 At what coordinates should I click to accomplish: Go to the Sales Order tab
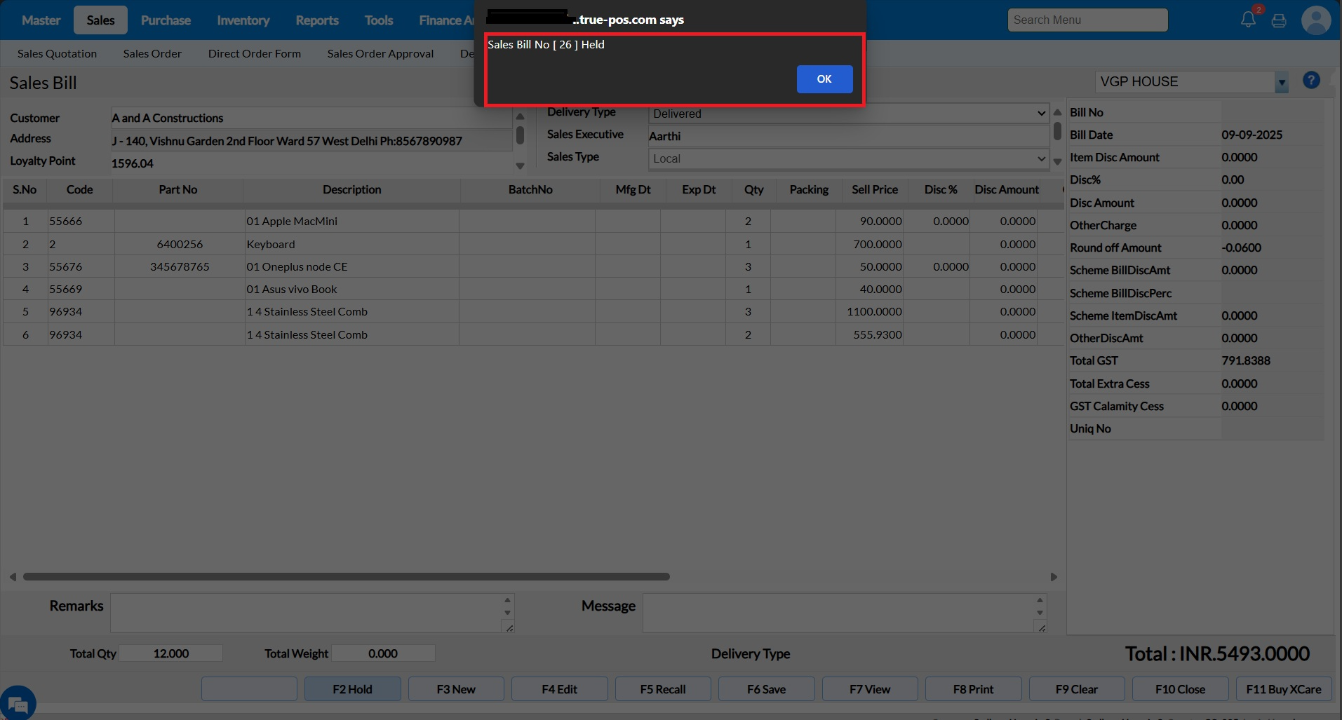click(x=152, y=53)
